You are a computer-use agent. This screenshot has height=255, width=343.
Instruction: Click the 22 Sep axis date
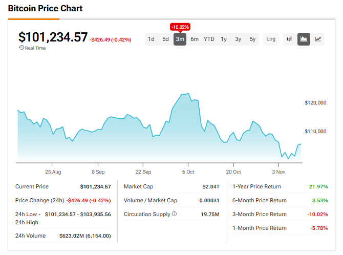pos(143,172)
